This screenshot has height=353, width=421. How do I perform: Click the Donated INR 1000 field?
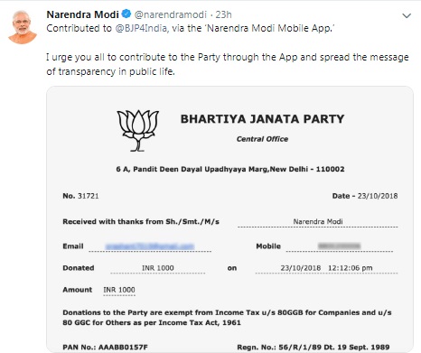tap(158, 268)
